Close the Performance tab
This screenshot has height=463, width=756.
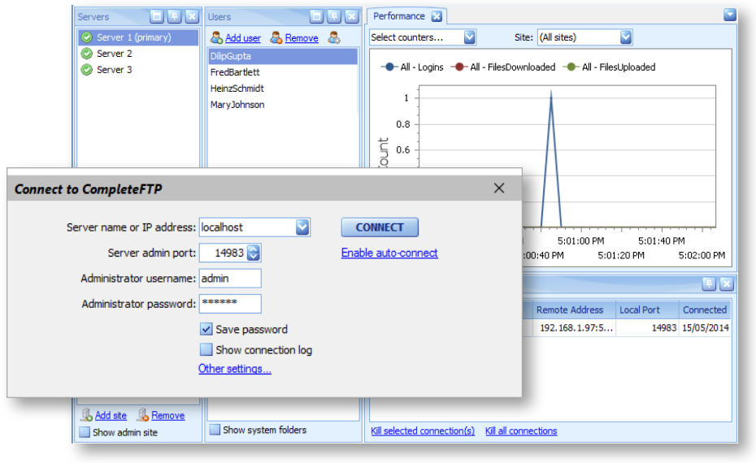437,16
